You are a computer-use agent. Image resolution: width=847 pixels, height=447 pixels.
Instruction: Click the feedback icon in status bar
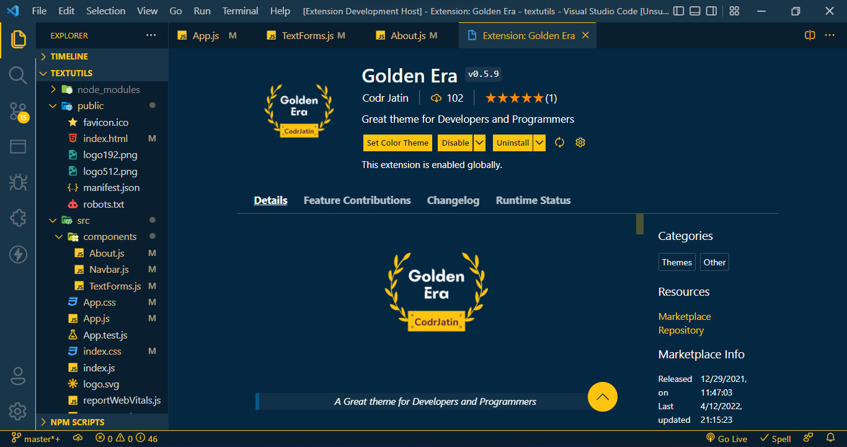point(809,438)
